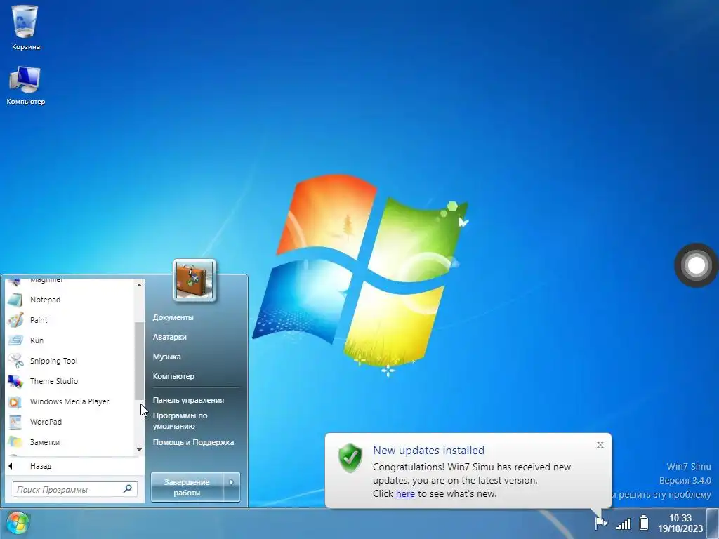The image size is (719, 539).
Task: Click the Start orb on the taskbar
Action: (18, 523)
